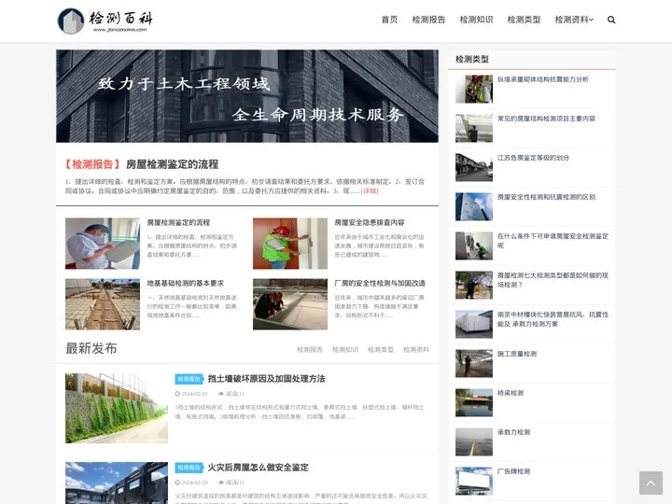This screenshot has height=504, width=672.
Task: Select 检测资料 tab in 最新发布
Action: [415, 350]
